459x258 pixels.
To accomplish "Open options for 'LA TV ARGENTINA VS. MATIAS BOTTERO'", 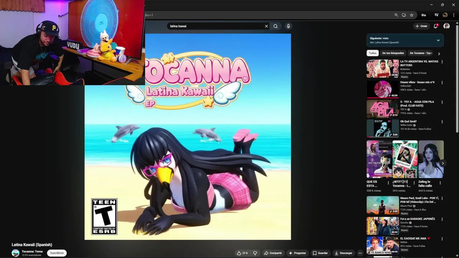I will (x=442, y=62).
